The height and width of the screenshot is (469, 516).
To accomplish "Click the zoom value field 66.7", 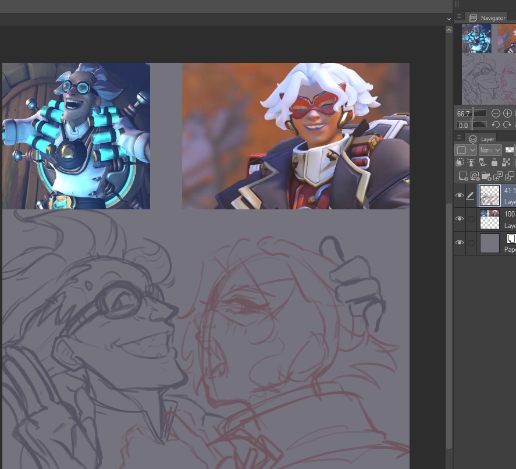I will (x=463, y=113).
